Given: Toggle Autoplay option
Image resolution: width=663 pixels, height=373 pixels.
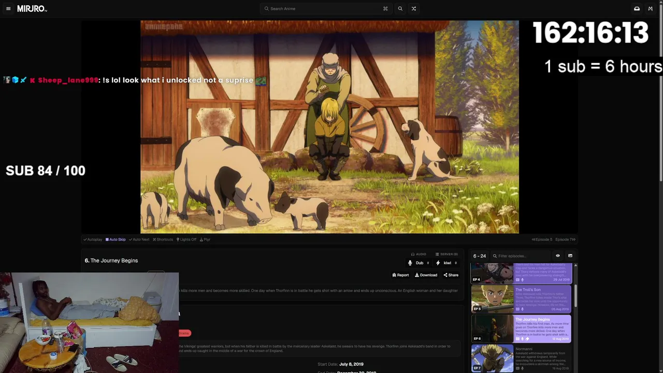Looking at the screenshot, I should click(x=93, y=239).
